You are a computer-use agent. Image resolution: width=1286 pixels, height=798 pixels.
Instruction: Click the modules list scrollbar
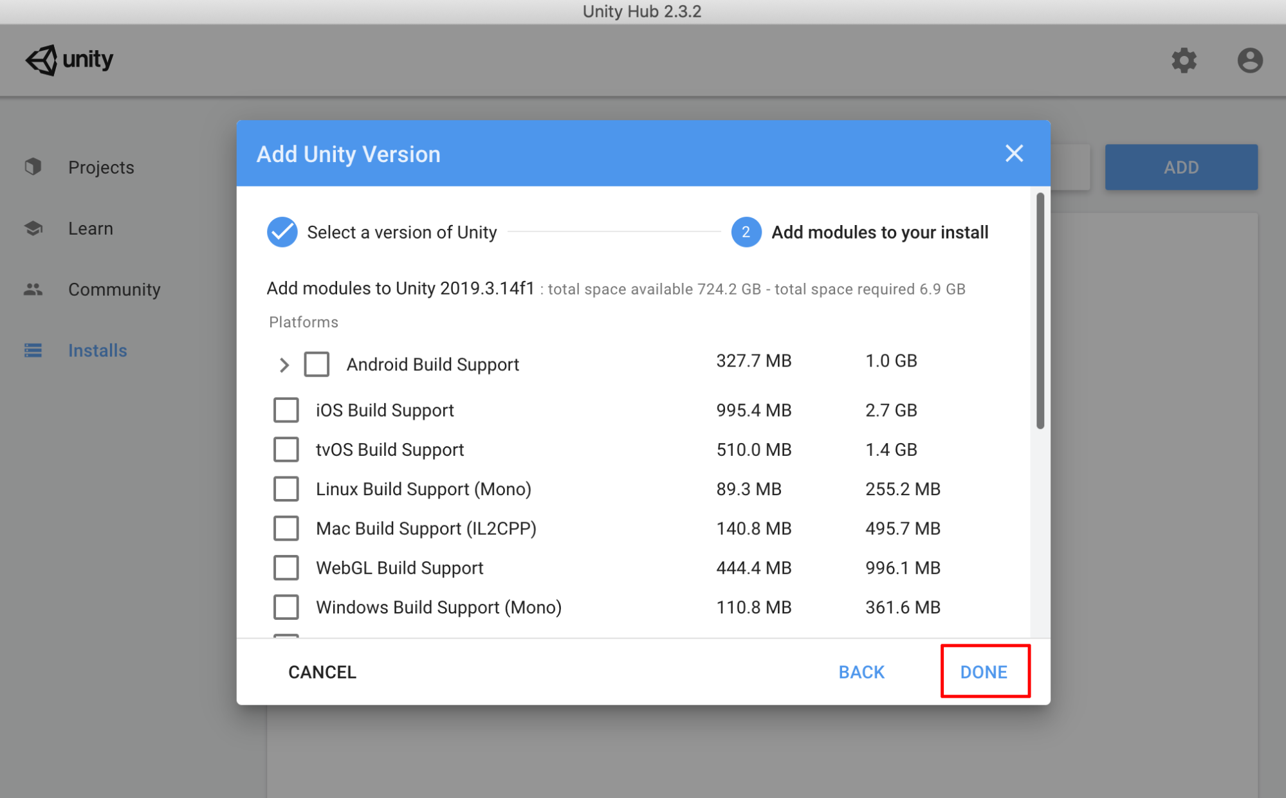click(x=1040, y=311)
